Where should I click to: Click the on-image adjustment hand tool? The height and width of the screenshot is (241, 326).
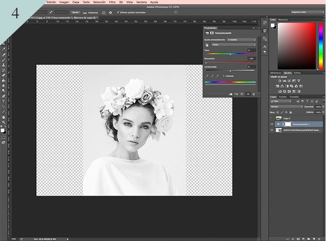click(207, 45)
